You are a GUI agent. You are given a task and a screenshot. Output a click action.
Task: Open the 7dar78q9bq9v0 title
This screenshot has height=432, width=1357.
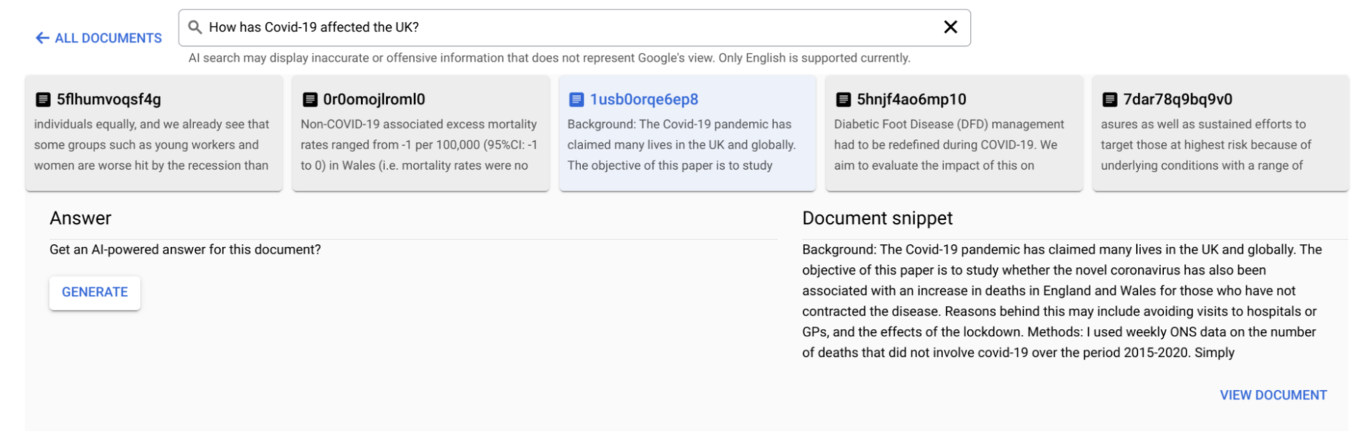(x=1177, y=100)
